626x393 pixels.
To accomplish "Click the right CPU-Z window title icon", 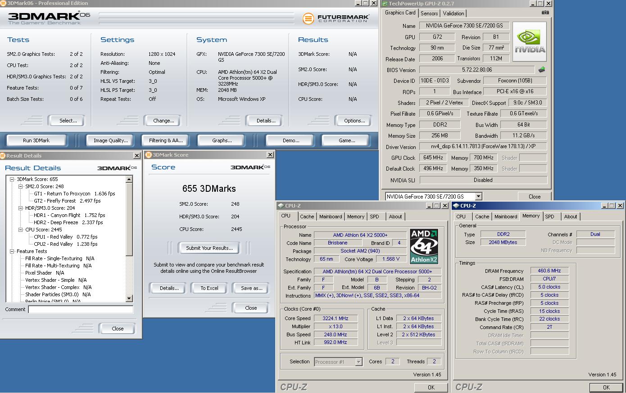I will click(x=456, y=206).
